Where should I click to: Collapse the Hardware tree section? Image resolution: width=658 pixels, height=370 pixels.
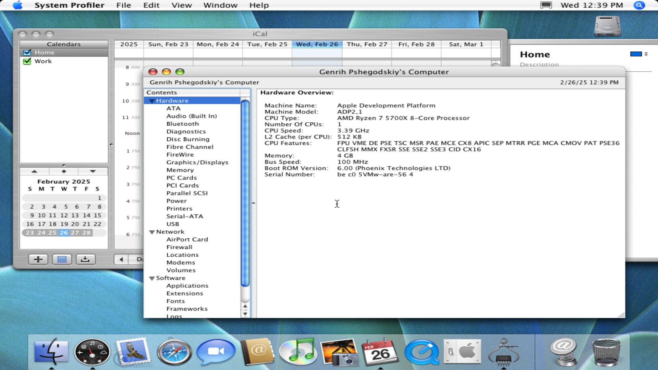click(x=152, y=101)
